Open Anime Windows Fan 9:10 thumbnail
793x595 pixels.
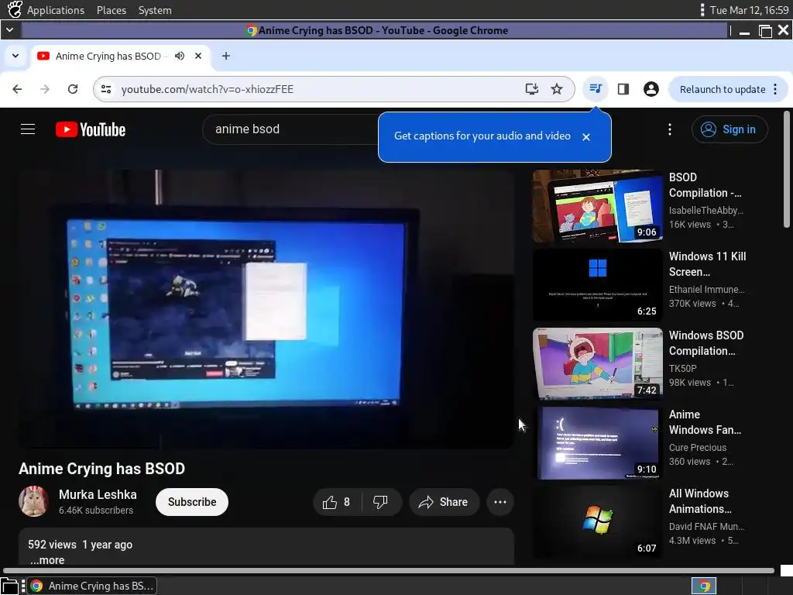(x=597, y=442)
